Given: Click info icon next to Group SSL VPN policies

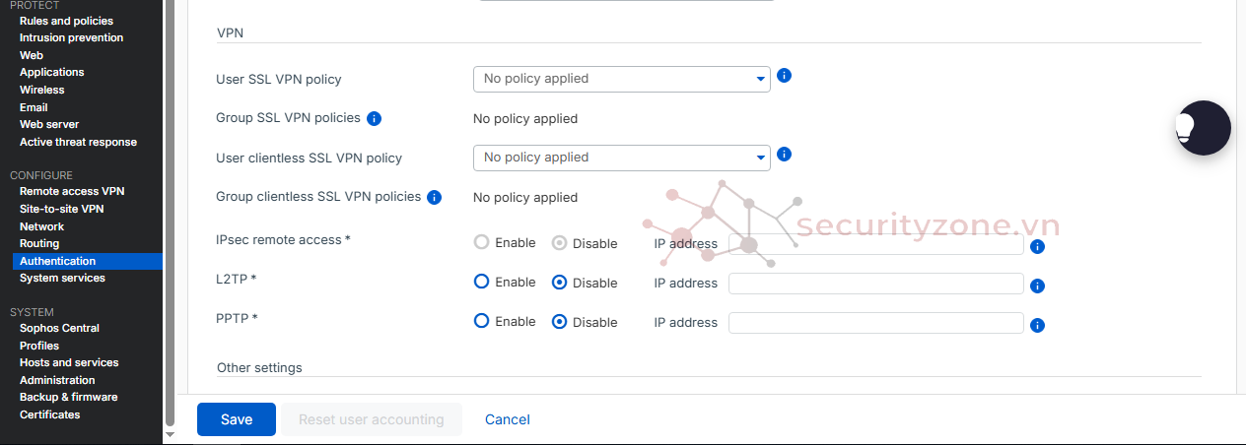Looking at the screenshot, I should coord(374,118).
